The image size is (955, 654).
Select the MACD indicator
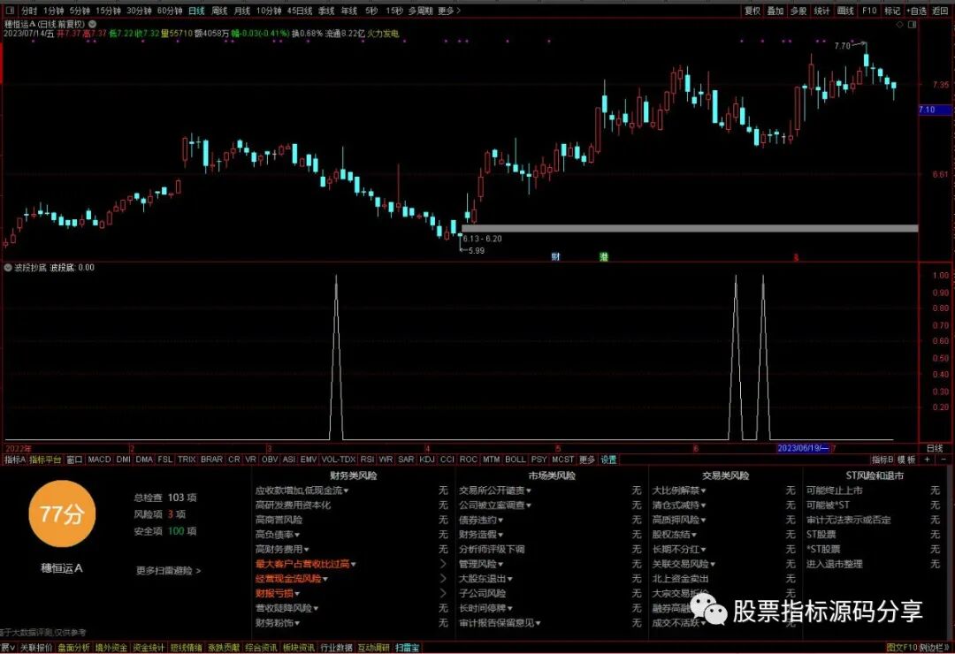99,460
